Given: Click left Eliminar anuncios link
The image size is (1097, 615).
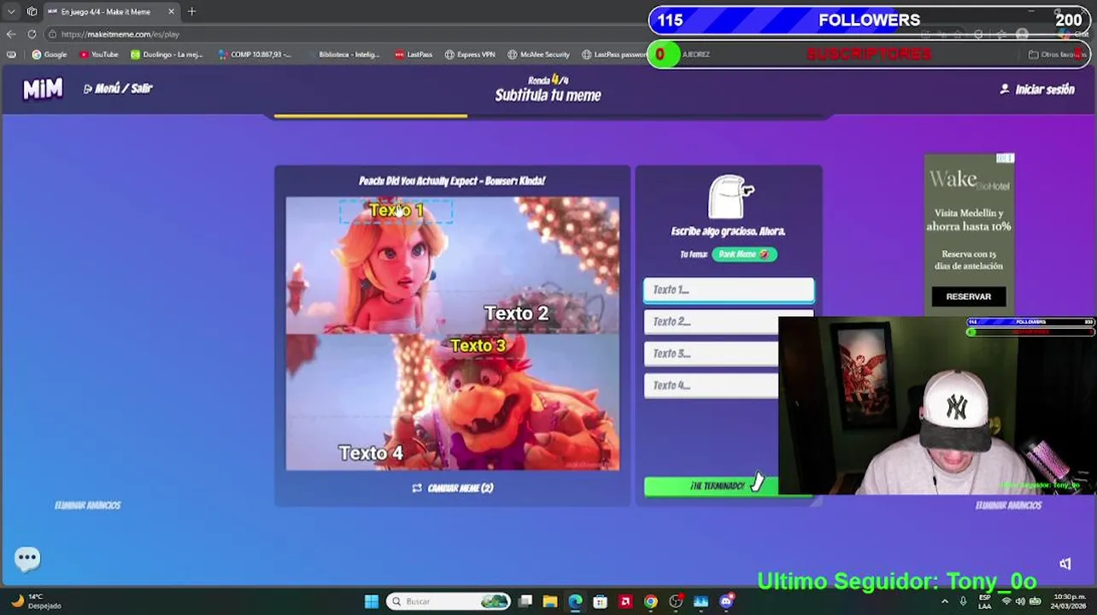Looking at the screenshot, I should 87,505.
